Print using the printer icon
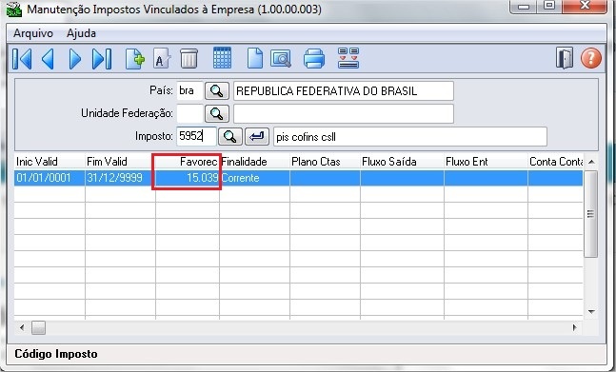The image size is (616, 372). tap(314, 59)
